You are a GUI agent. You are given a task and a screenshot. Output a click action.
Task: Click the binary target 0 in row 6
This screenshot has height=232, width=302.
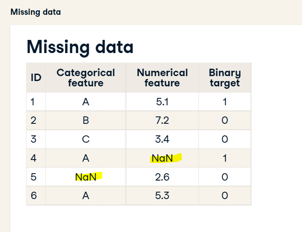(x=225, y=195)
